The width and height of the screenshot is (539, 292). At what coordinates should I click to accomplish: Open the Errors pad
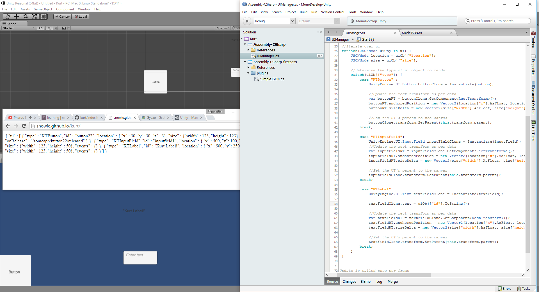click(505, 289)
